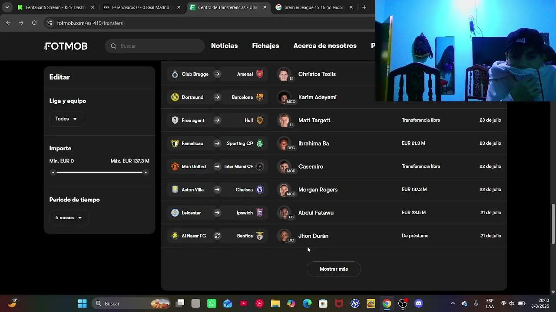This screenshot has width=556, height=312.
Task: Open Christos Tzolis player link
Action: coord(317,74)
